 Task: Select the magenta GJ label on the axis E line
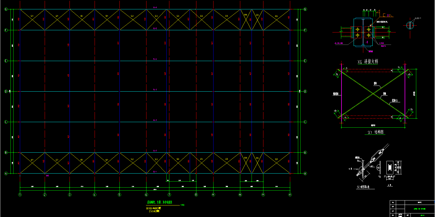point(155,59)
